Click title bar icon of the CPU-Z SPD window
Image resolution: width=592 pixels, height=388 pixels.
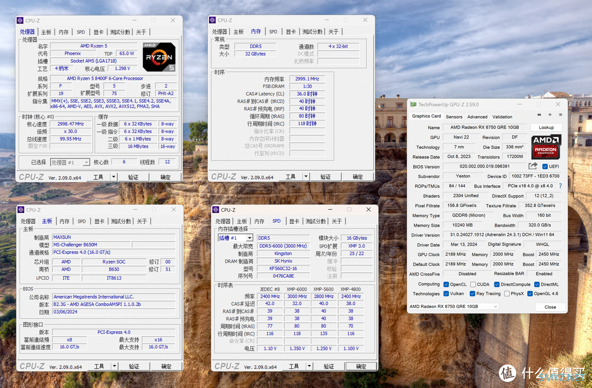pos(216,210)
